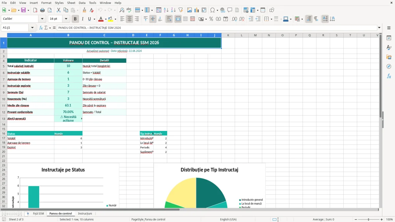Viewport: 395px width, 222px height.
Task: Open font size dropdown arrow
Action: point(66,19)
